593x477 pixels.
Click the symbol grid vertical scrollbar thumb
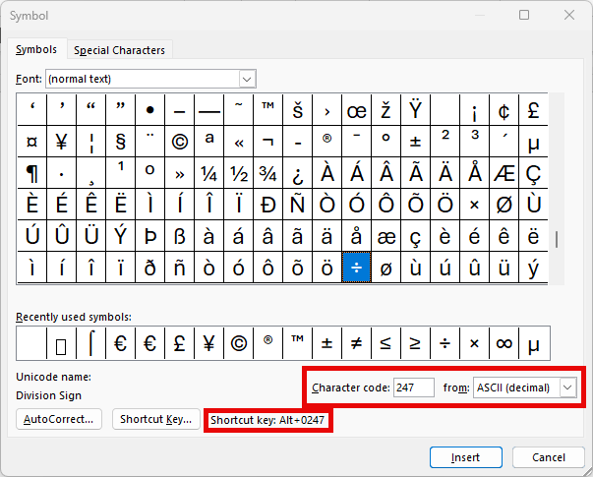557,239
